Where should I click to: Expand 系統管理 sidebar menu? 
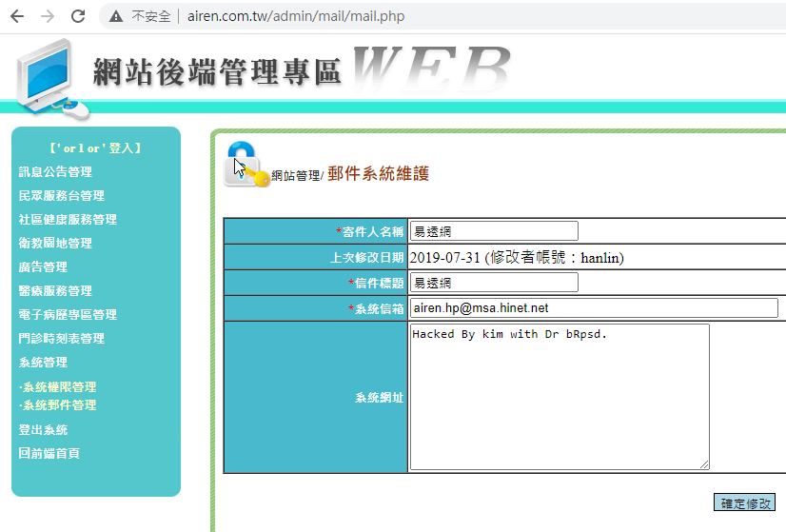click(x=43, y=363)
